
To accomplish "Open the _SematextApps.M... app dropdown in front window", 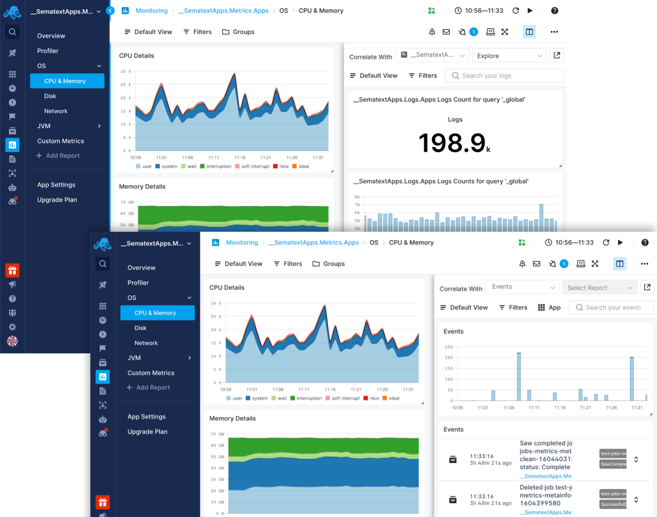I will pos(156,243).
